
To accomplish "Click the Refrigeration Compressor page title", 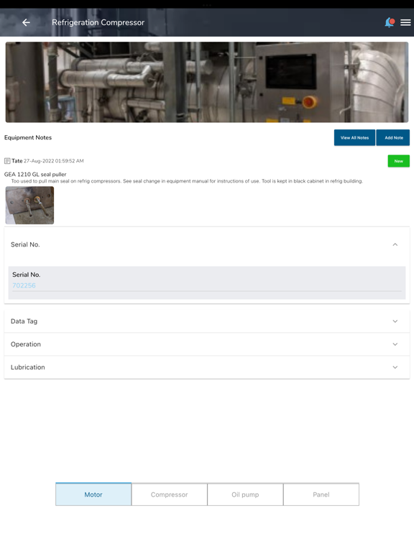I will coord(98,22).
